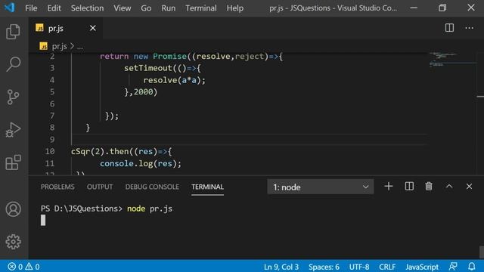Click the VS Code logo icon

9,8
